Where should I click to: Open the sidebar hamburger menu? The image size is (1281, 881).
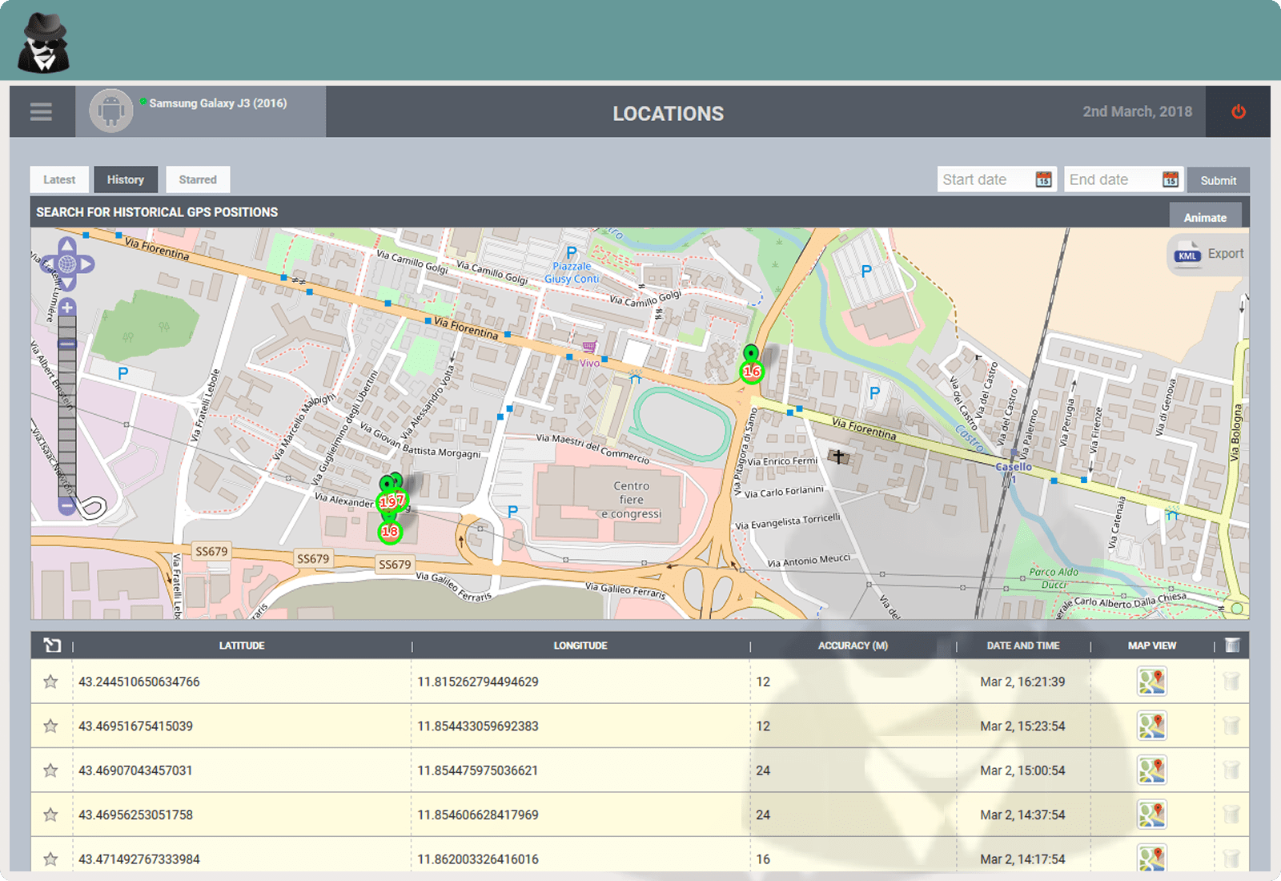coord(40,111)
